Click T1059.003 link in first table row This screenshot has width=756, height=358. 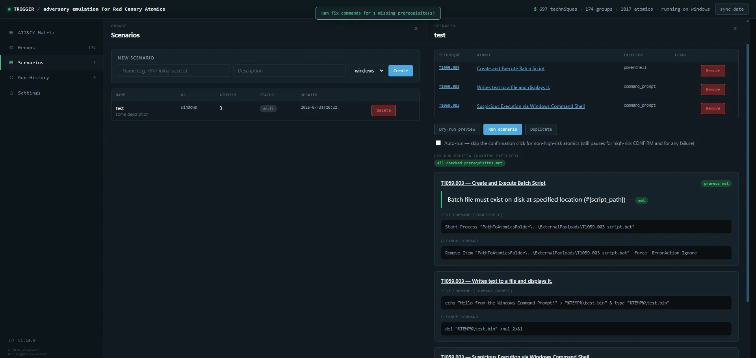tap(449, 68)
